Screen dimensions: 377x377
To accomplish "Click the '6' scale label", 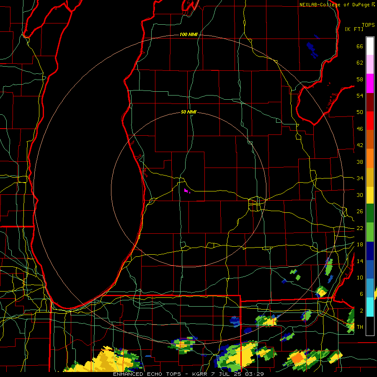I will pos(361,294).
